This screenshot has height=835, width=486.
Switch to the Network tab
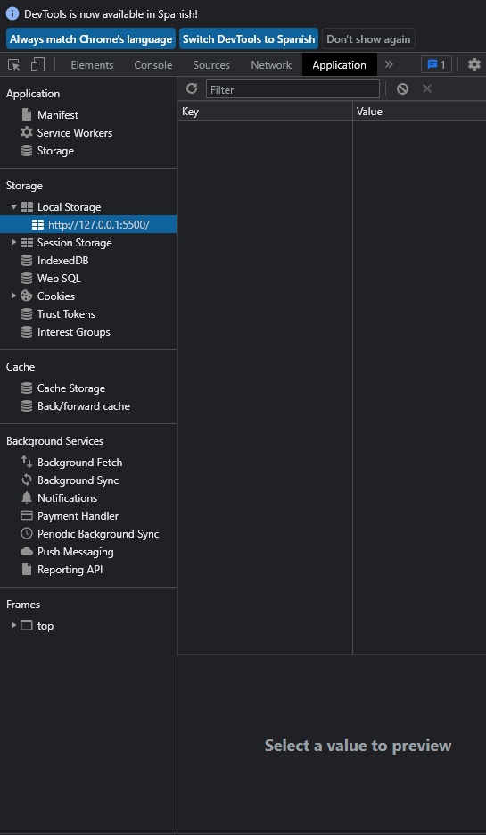(x=271, y=65)
